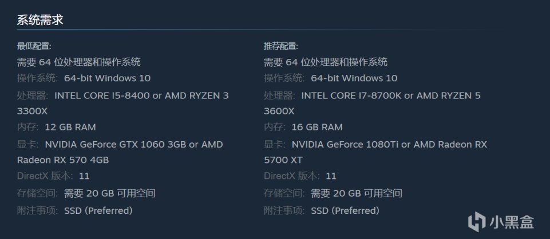Select the 推荐配置 column label
550x239 pixels.
click(280, 46)
